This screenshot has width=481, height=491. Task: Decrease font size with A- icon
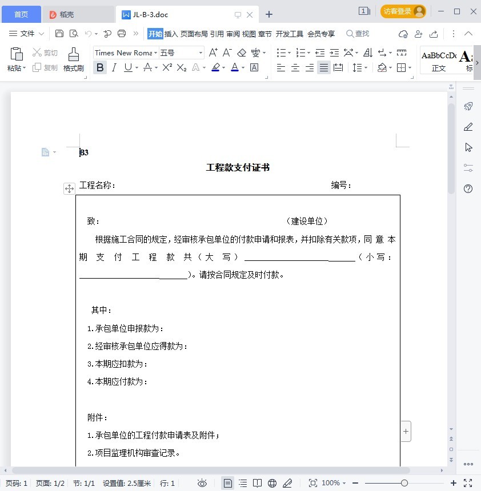pos(227,53)
